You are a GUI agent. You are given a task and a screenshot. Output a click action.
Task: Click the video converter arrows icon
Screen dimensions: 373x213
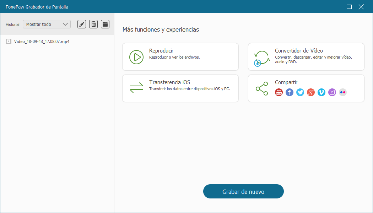coord(261,58)
